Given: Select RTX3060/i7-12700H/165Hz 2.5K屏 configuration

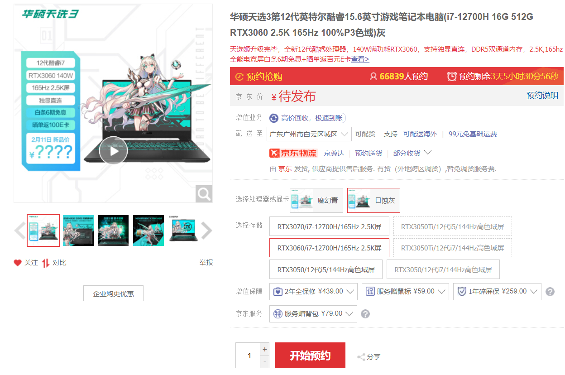Looking at the screenshot, I should pos(329,248).
